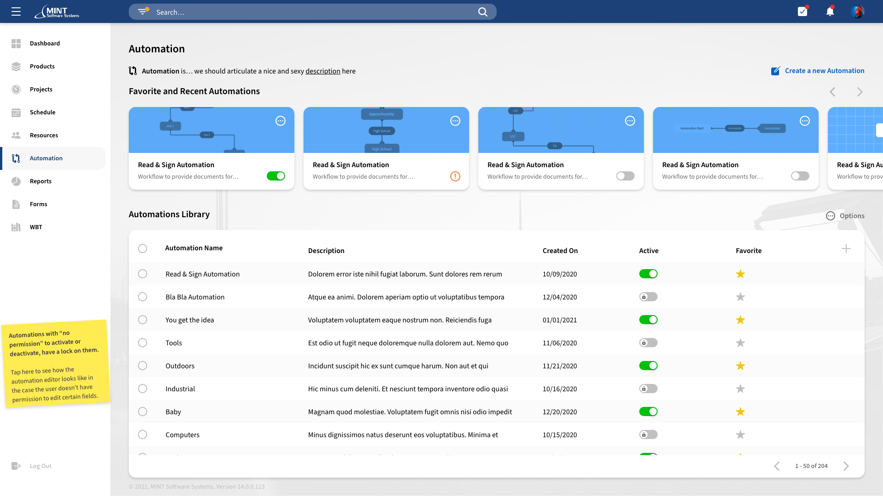Navigate to Schedule in the sidebar
The image size is (883, 496).
pos(42,113)
